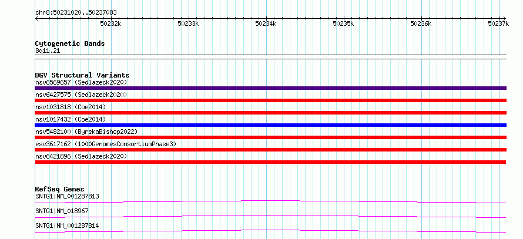Open the SNTG1|NM_001287813 transcript label
The height and width of the screenshot is (239, 523).
67,196
